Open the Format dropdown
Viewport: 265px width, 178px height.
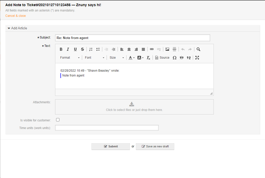pos(70,58)
